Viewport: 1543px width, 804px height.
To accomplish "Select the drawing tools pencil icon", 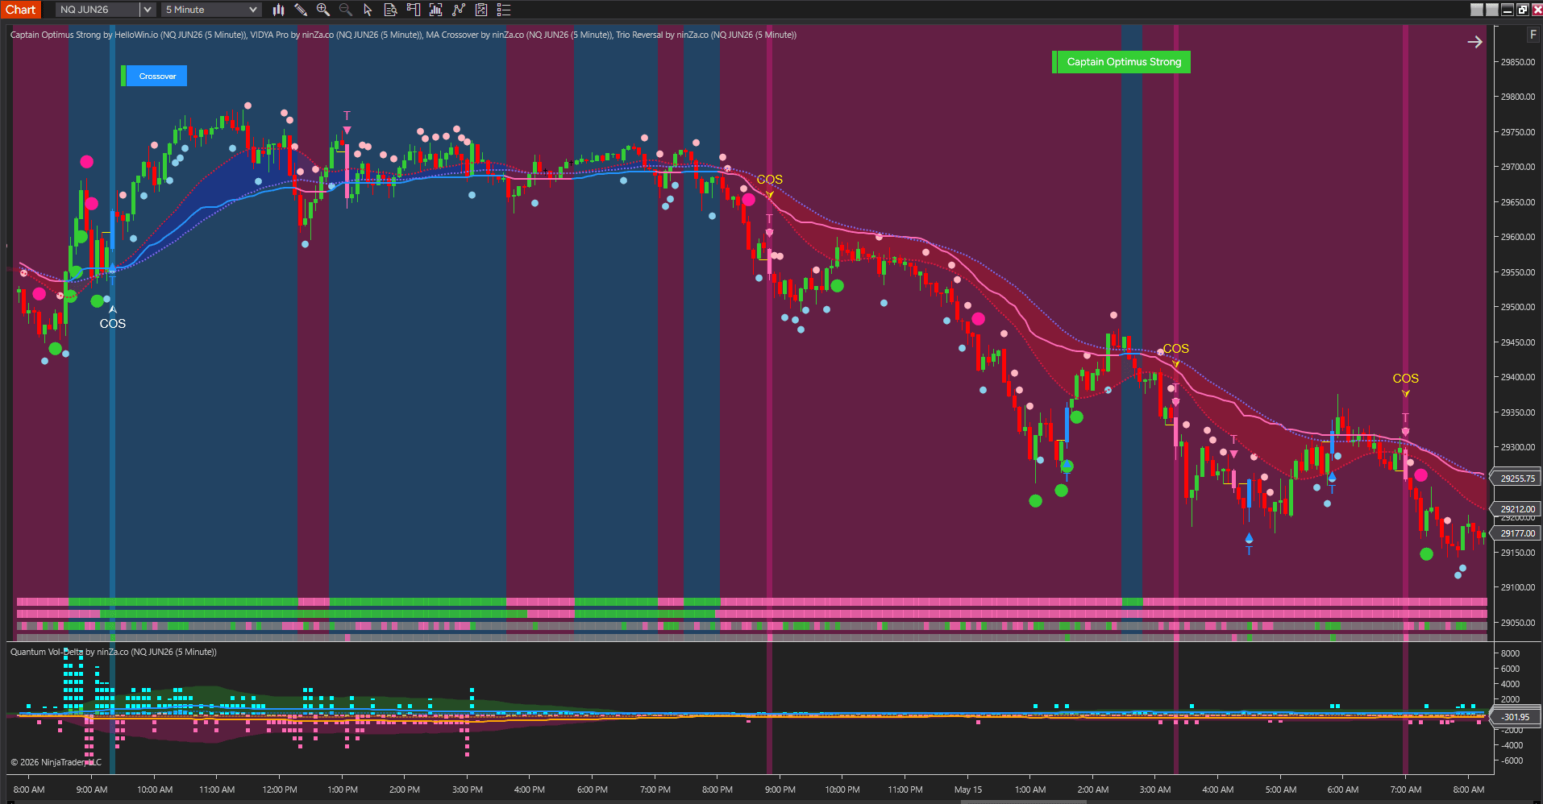I will click(x=301, y=10).
